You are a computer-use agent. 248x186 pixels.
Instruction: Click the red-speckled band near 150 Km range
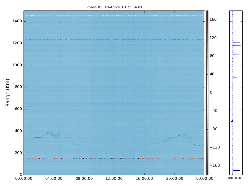(114, 158)
